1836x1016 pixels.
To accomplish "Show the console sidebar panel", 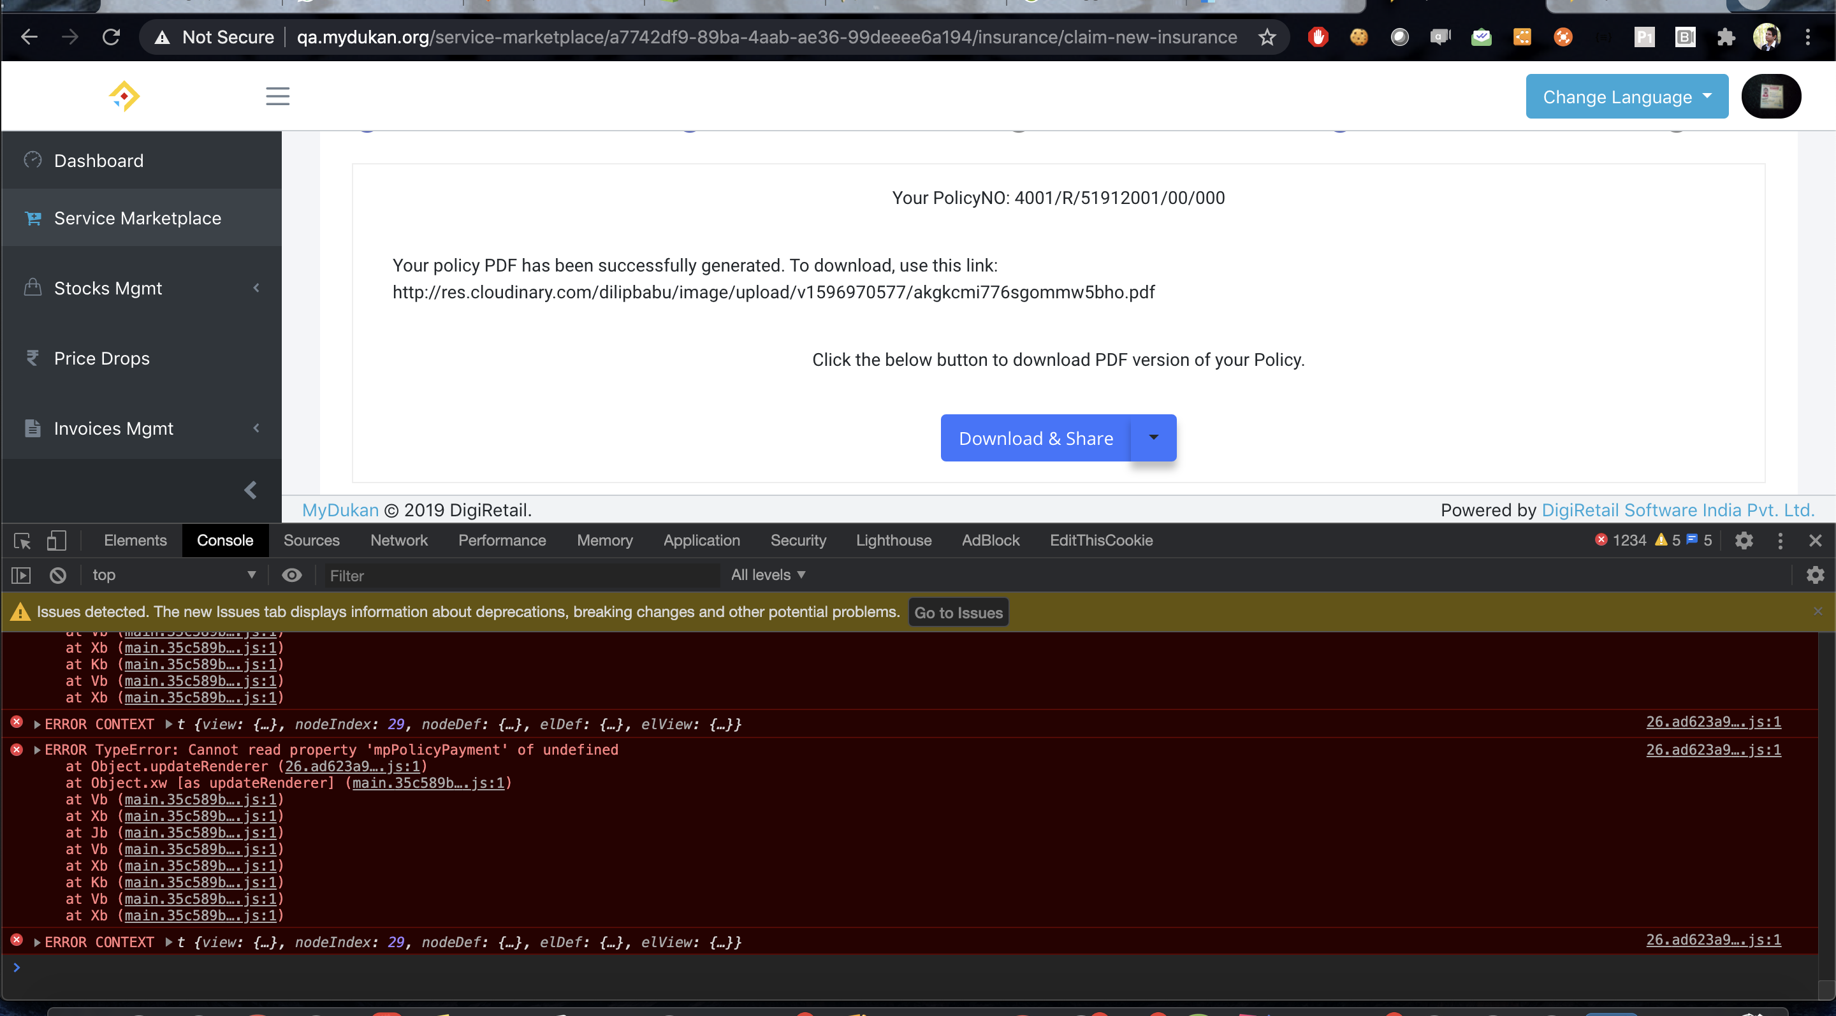I will tap(22, 575).
